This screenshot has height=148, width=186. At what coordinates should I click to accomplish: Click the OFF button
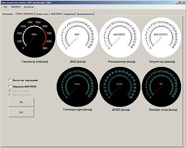pyautogui.click(x=21, y=113)
